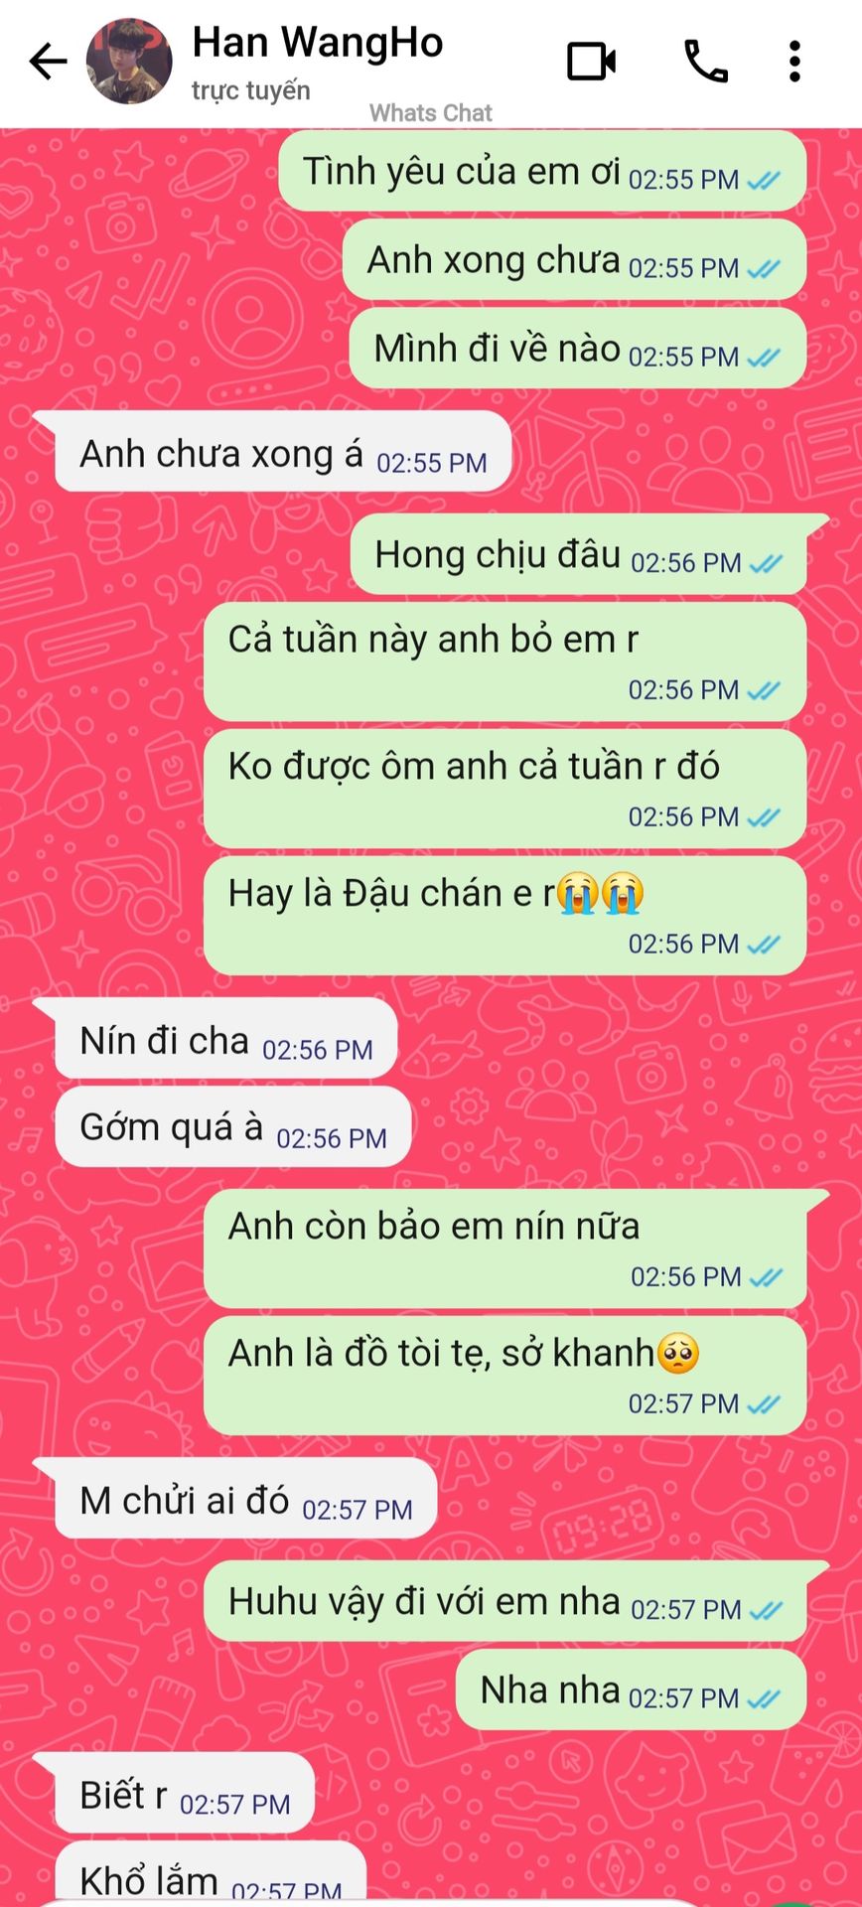
Task: Select 'Cả tuần này anh bỏ em r' message
Action: [x=504, y=661]
